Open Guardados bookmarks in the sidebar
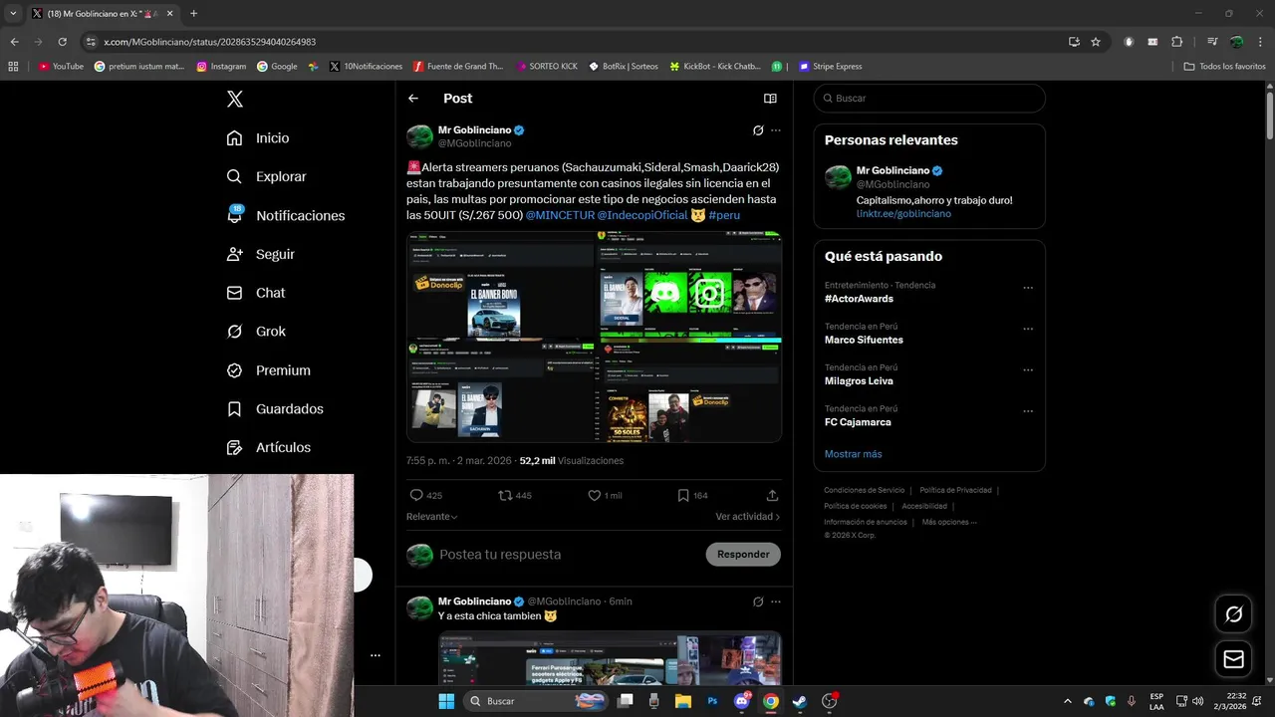The height and width of the screenshot is (717, 1275). coord(274,409)
